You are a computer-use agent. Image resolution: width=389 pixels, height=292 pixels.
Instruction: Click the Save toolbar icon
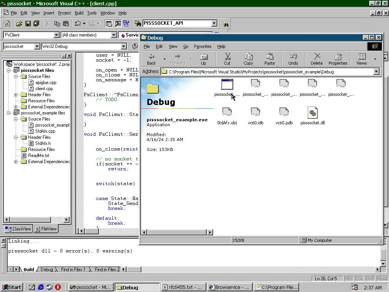(28, 24)
